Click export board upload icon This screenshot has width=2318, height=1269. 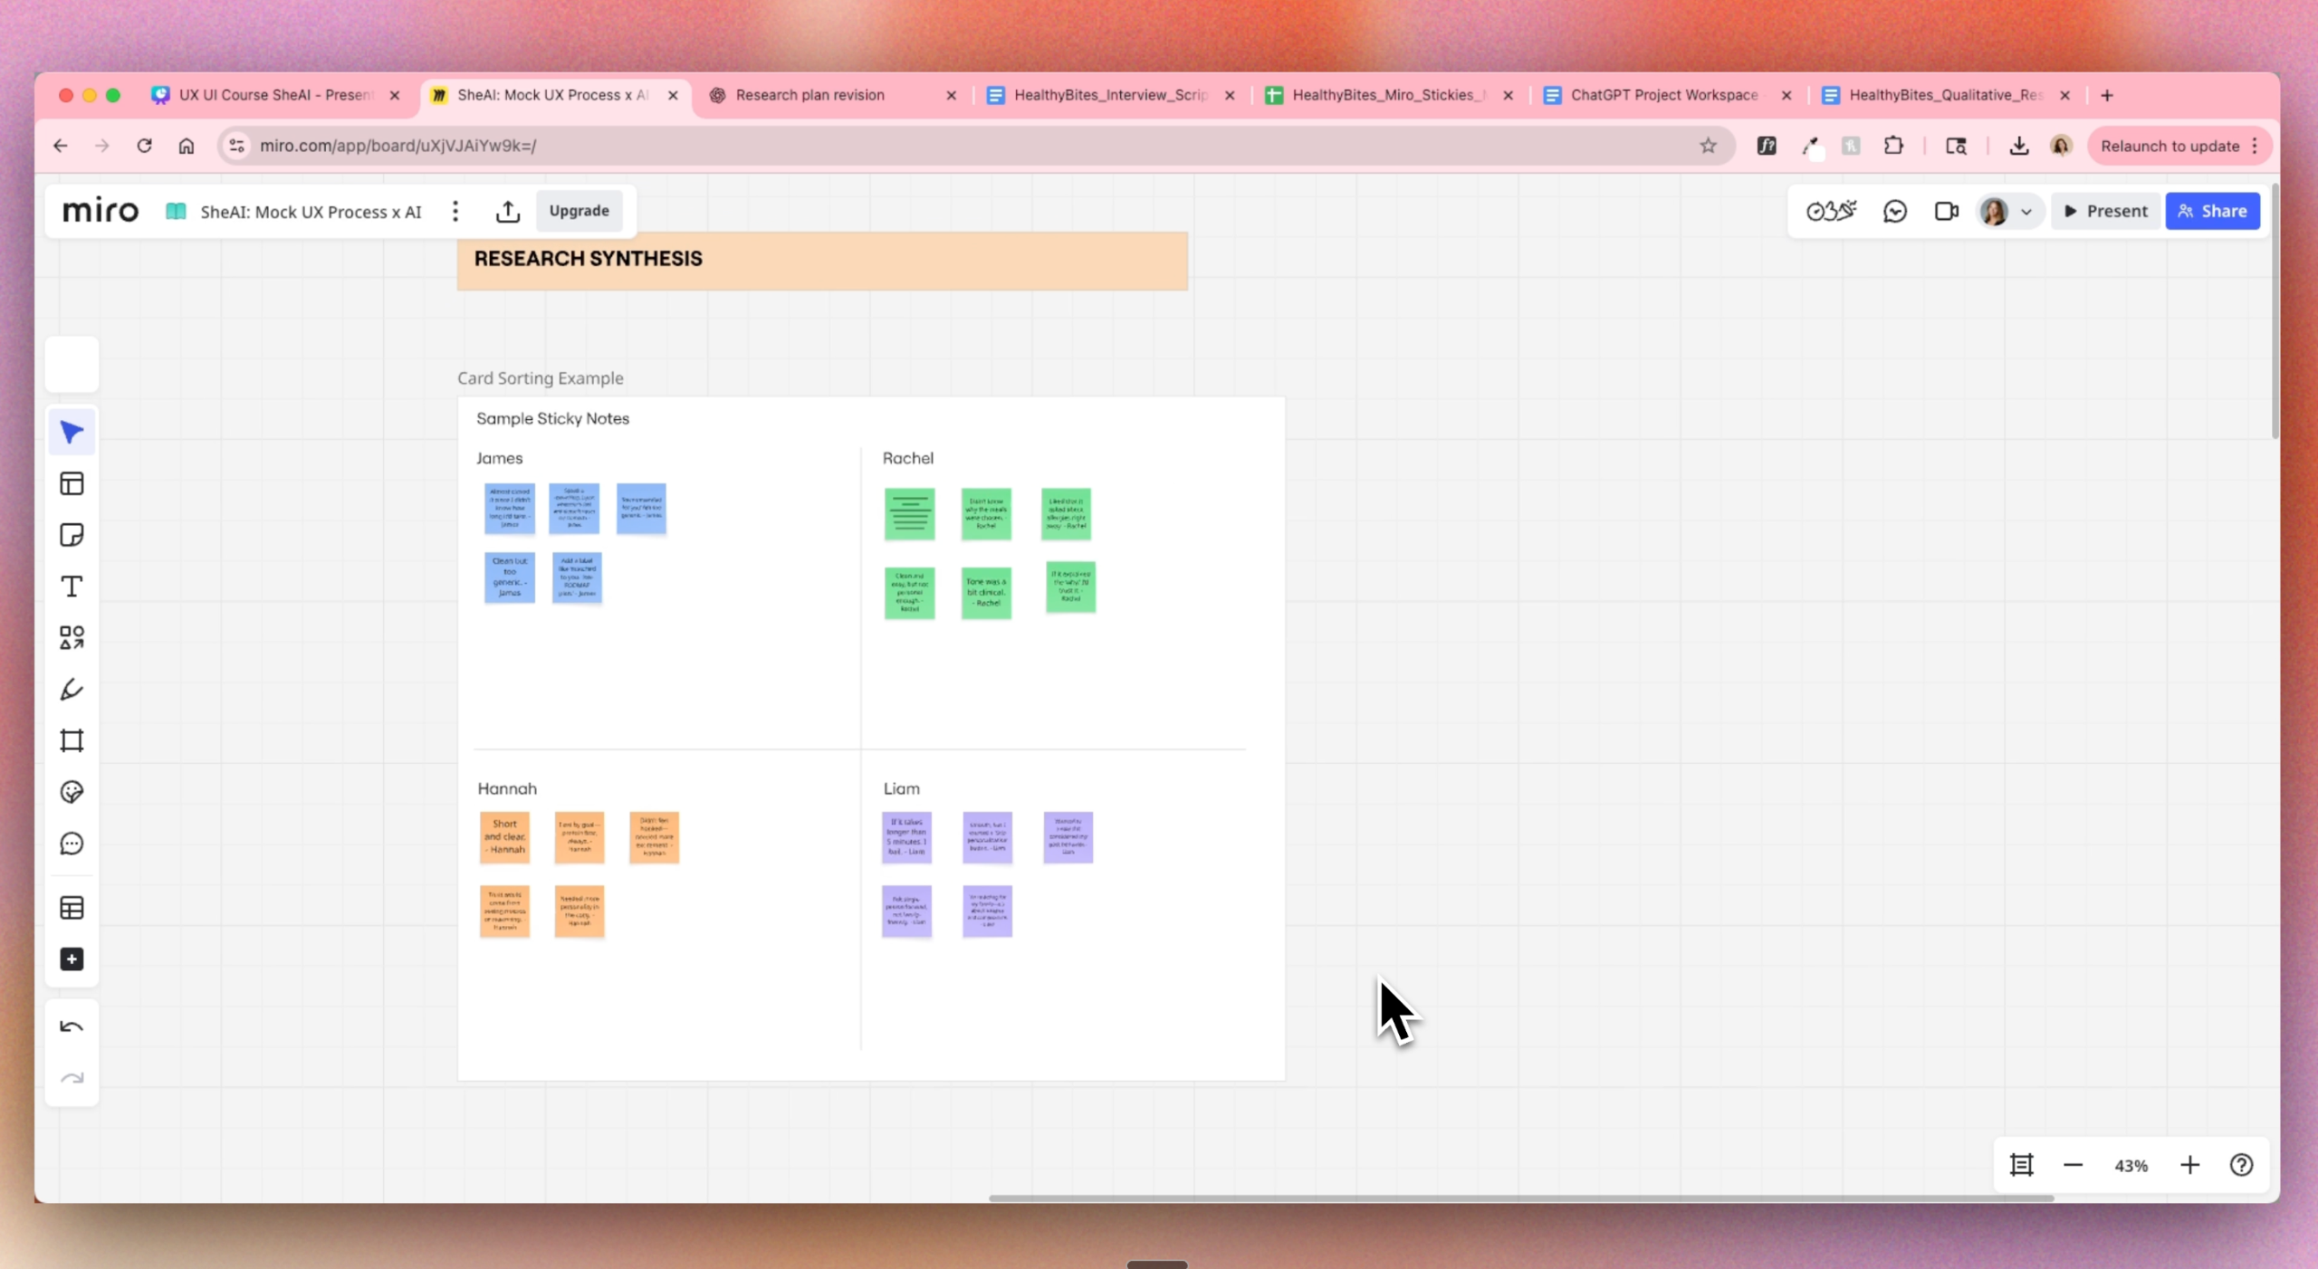point(508,211)
